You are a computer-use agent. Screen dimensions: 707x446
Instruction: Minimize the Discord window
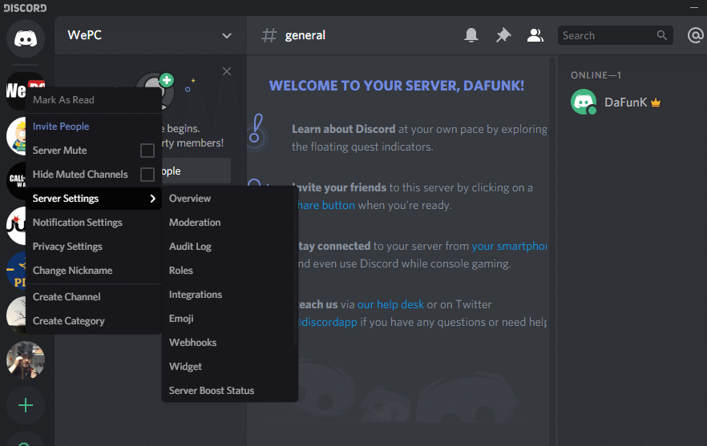[x=694, y=8]
